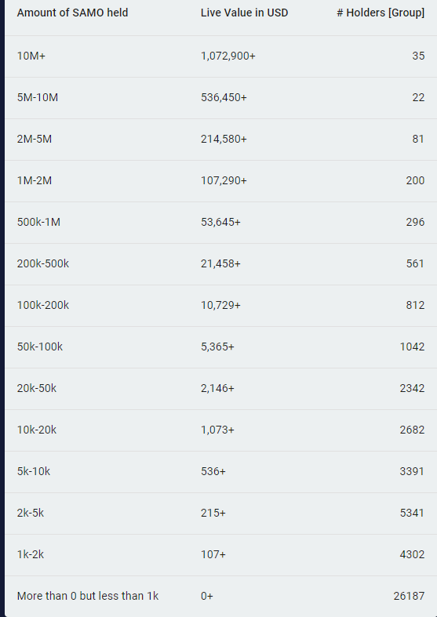437x617 pixels.
Task: Click the 2M-5M amount cell
Action: pos(35,139)
